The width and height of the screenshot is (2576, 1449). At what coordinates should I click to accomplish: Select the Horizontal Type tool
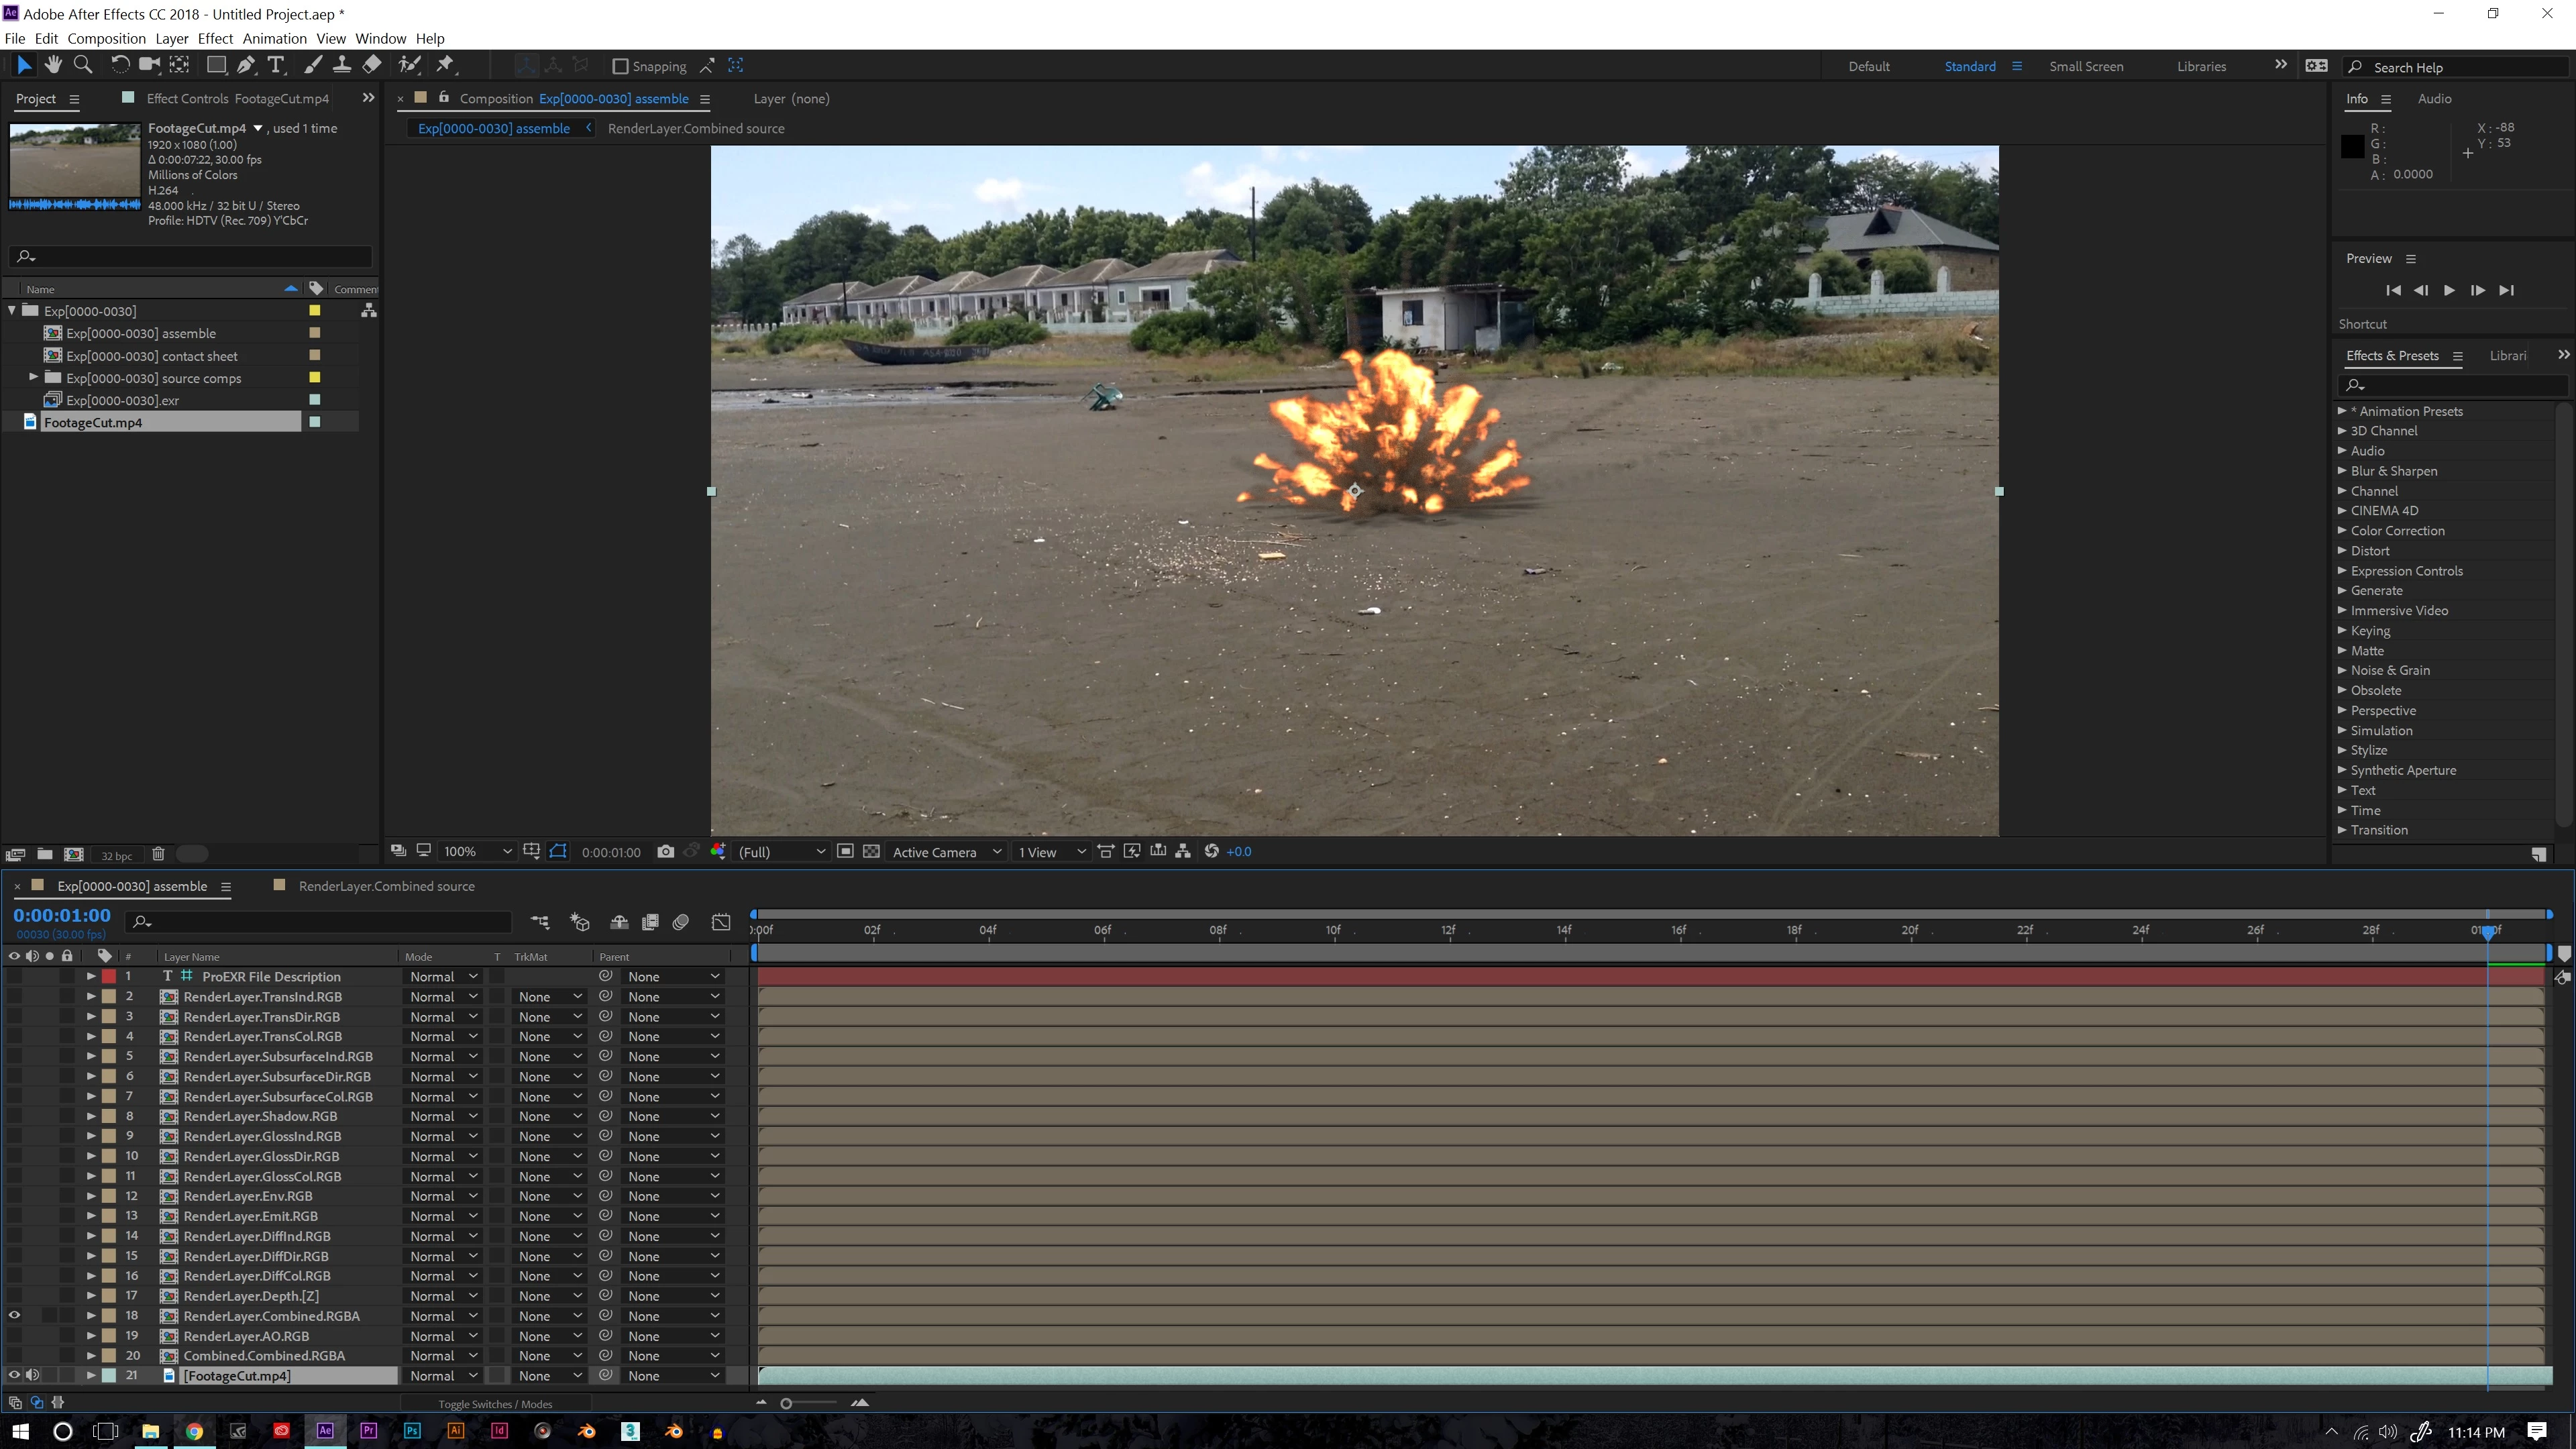point(277,65)
